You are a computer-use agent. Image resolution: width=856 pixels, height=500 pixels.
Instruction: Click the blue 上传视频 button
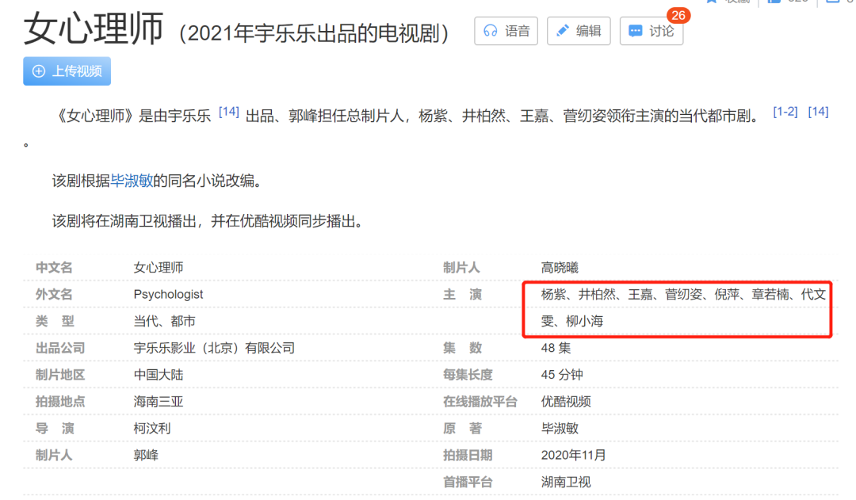[x=67, y=71]
